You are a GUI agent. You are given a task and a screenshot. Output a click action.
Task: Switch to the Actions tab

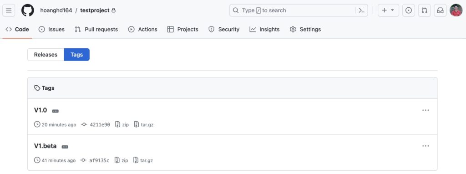142,30
